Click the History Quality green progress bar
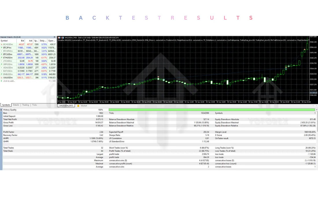 coord(212,110)
